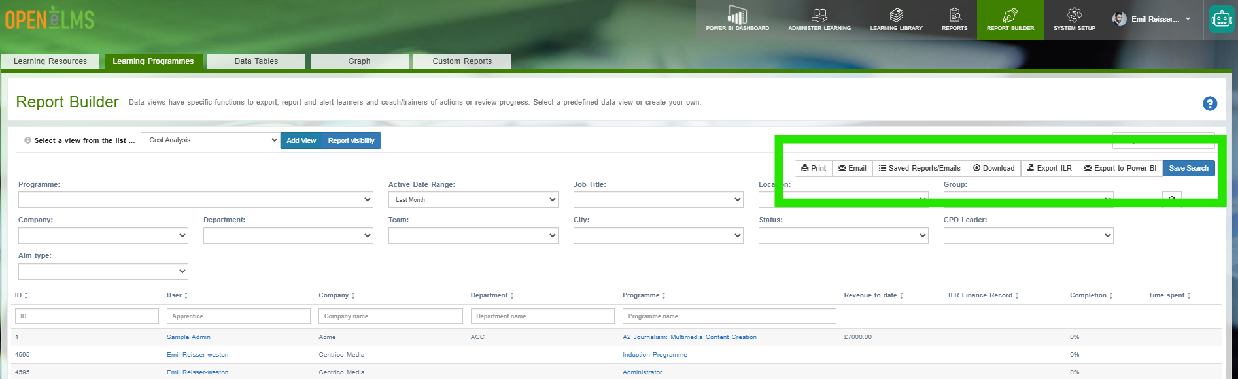Image resolution: width=1238 pixels, height=379 pixels.
Task: Sort by the Company column header
Action: [337, 295]
